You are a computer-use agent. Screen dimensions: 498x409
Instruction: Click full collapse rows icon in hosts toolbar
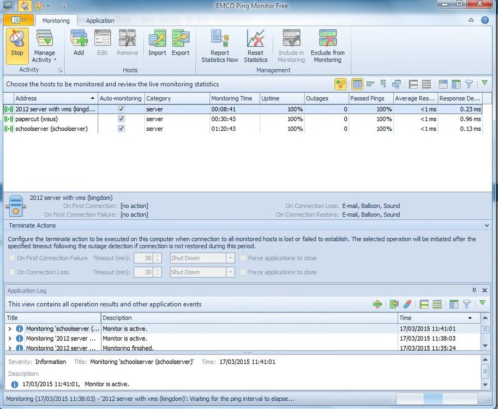[426, 84]
